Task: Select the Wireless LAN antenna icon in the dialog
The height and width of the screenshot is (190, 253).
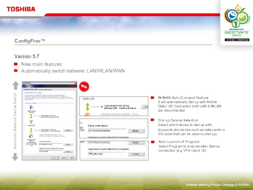Action: click(x=31, y=121)
